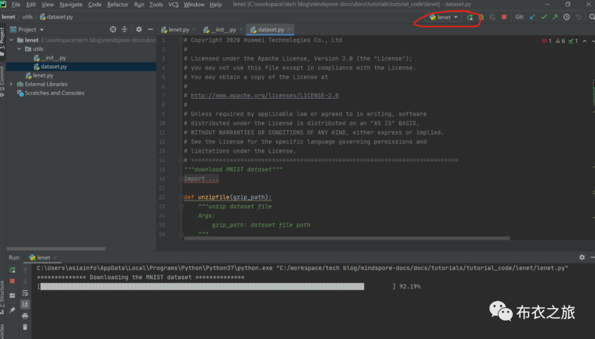Fold the license comment block at line 1
This screenshot has height=339, width=595.
point(181,40)
